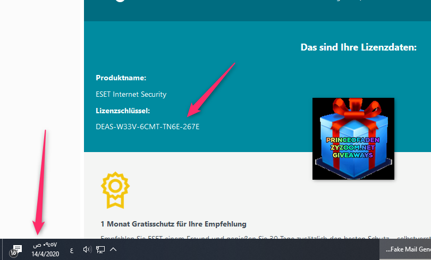Click the gift box giveaways image
The height and width of the screenshot is (260, 431).
[x=353, y=139]
